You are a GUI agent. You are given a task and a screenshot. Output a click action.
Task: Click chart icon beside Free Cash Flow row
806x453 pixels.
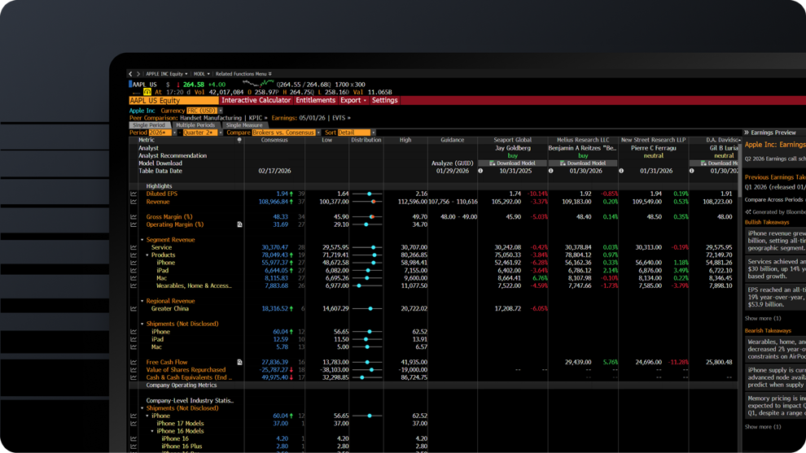pyautogui.click(x=134, y=363)
